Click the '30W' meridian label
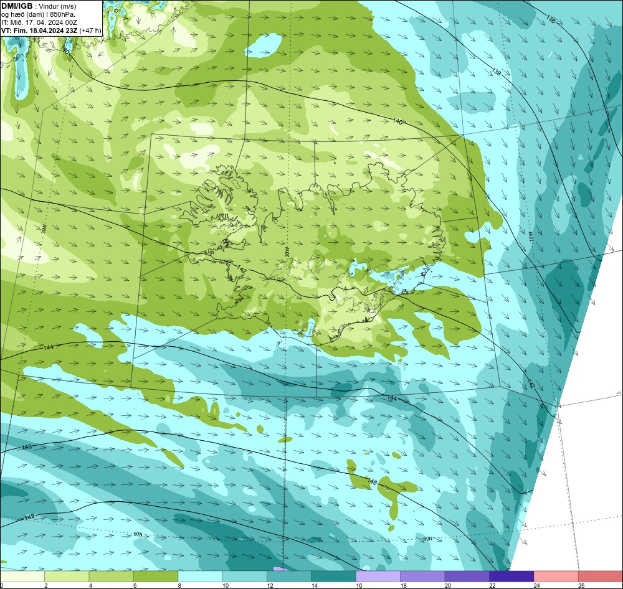 [44, 229]
